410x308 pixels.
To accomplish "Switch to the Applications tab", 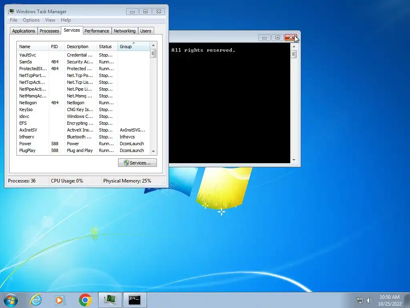I will pyautogui.click(x=24, y=31).
